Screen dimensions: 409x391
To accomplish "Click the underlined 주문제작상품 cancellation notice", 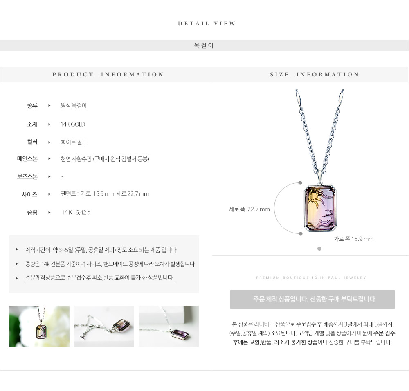I will (99, 278).
